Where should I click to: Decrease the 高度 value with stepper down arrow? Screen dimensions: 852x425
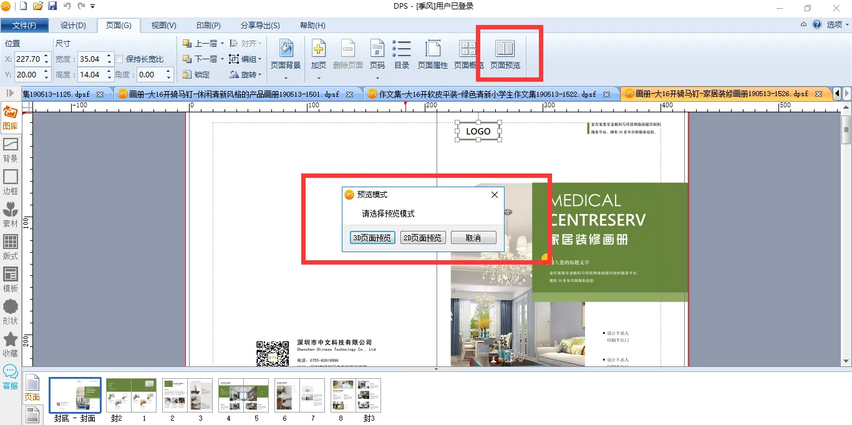point(109,78)
